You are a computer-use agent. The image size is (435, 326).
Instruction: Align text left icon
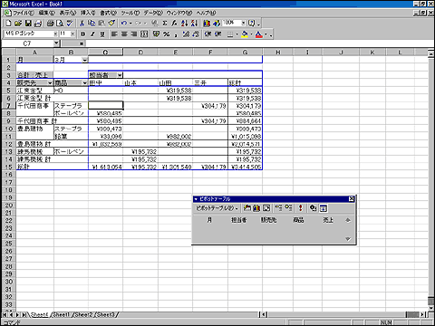114,34
